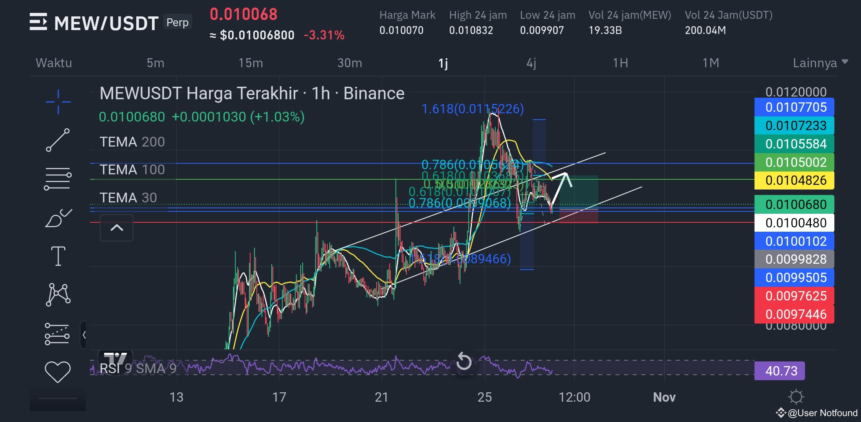This screenshot has height=422, width=861.
Task: Open the XABCD pattern tool
Action: [x=58, y=295]
